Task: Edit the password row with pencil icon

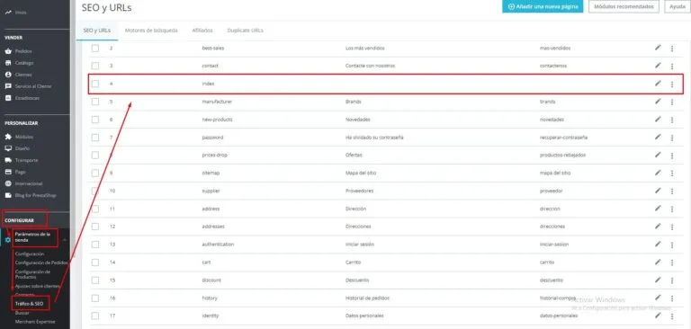Action: 658,137
